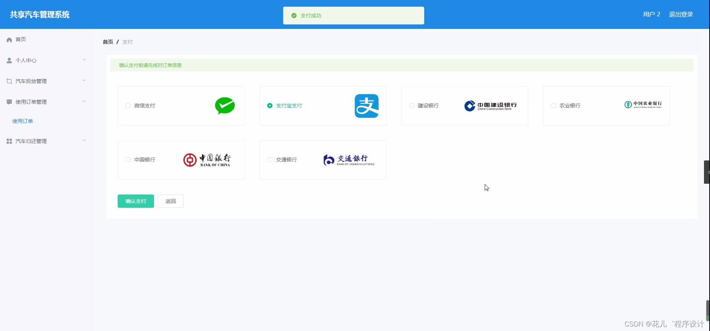
Task: Click the home icon in sidebar
Action: pos(9,39)
